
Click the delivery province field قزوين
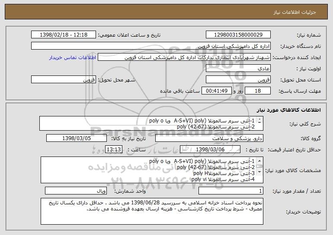coord(238,80)
